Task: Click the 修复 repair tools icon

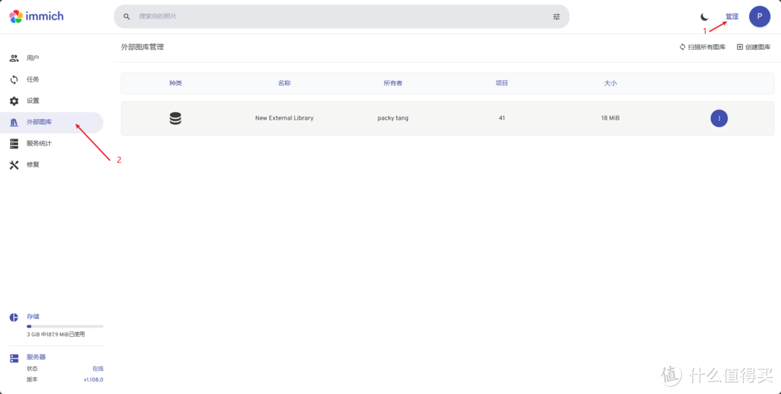Action: [14, 165]
